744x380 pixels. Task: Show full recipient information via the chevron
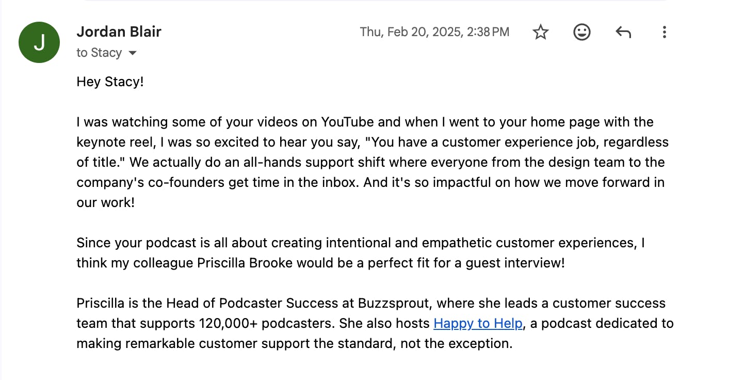click(133, 52)
